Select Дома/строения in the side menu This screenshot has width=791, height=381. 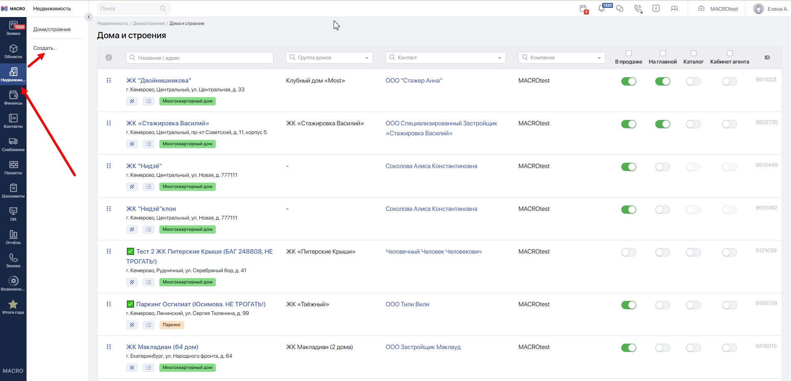click(52, 29)
